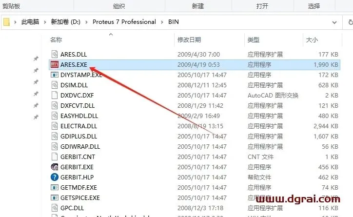Open the GERBIT.HLP help file icon
Viewport: 353px width, 217px height.
coord(55,177)
